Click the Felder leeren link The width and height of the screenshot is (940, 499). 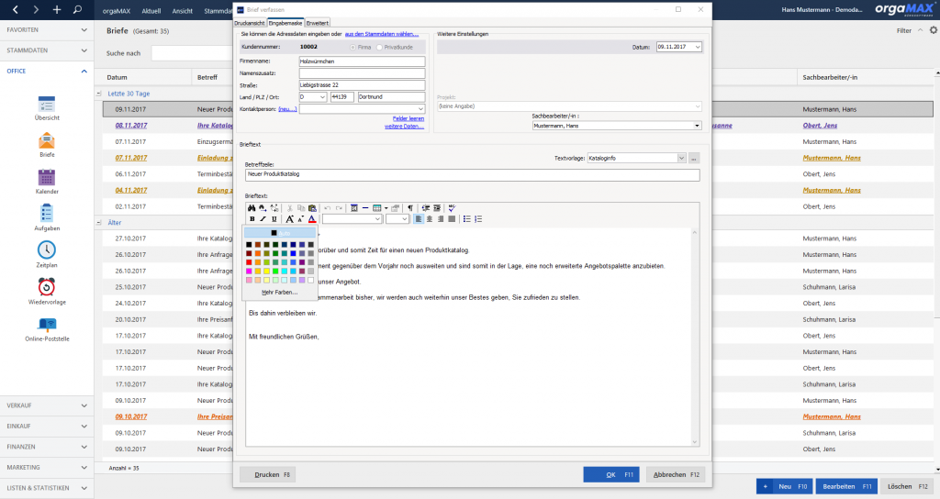coord(408,118)
